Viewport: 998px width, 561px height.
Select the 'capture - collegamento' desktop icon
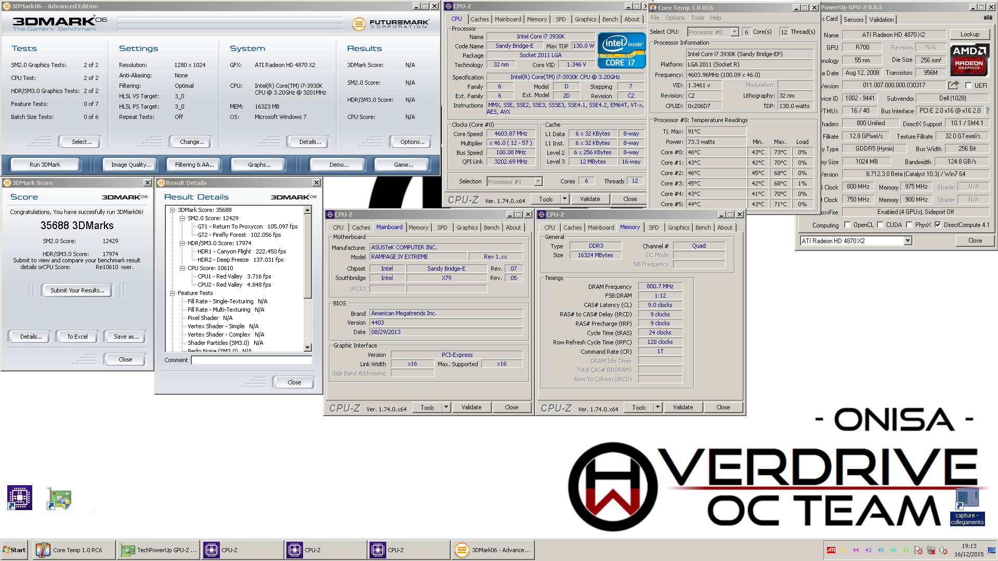coord(967,507)
